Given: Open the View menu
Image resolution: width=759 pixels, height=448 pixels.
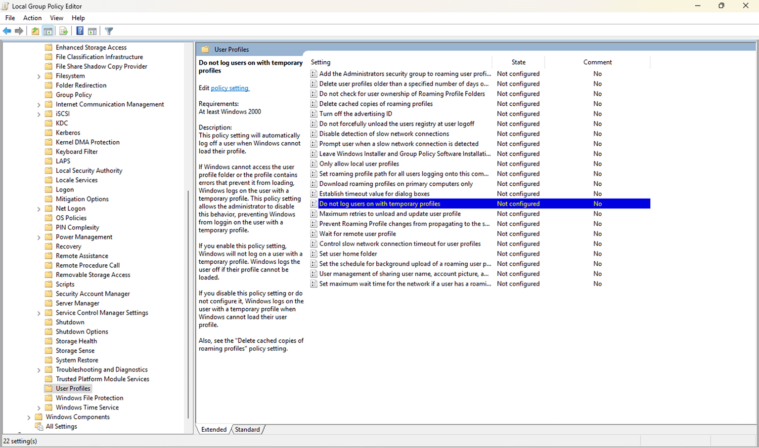Looking at the screenshot, I should click(x=56, y=18).
